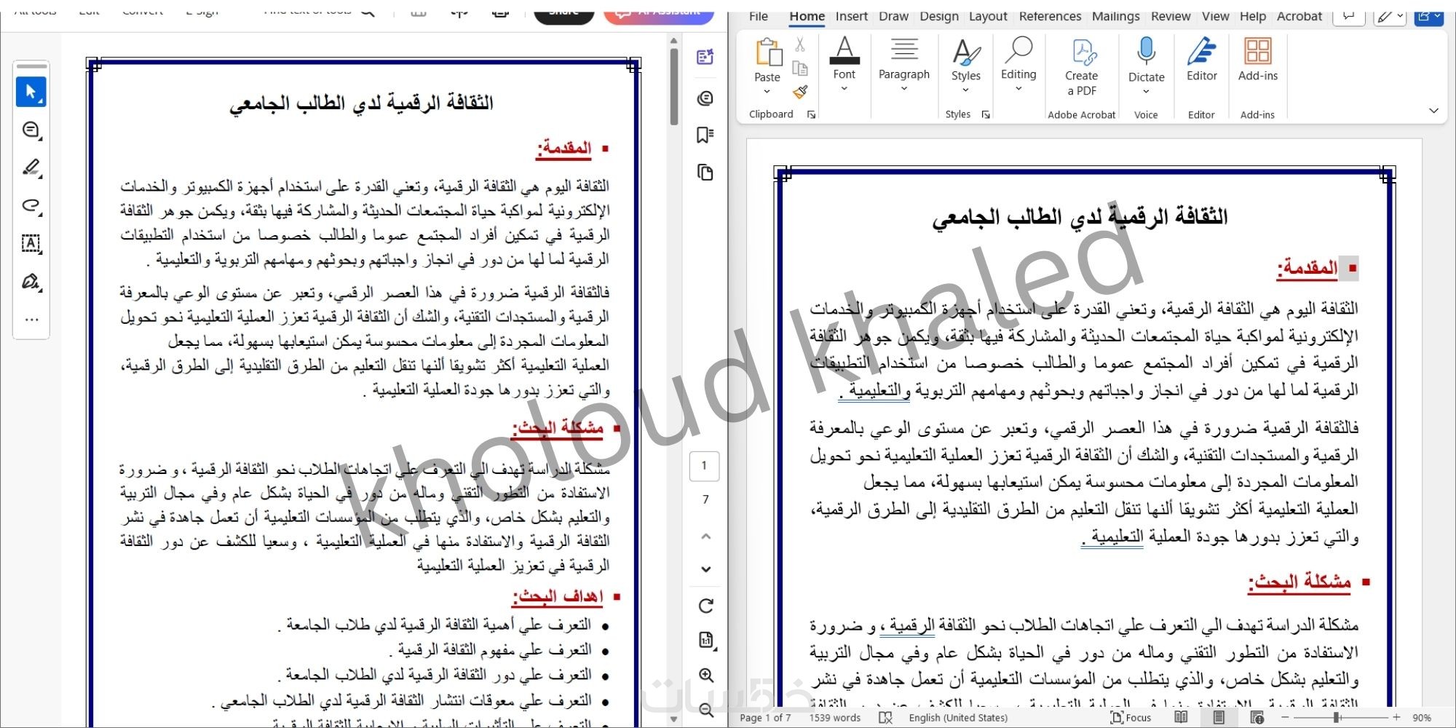
Task: Open Word's Add-ins gallery
Action: (x=1258, y=60)
